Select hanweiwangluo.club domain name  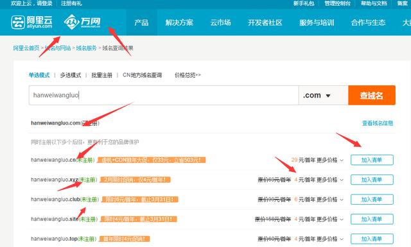[x=55, y=200]
